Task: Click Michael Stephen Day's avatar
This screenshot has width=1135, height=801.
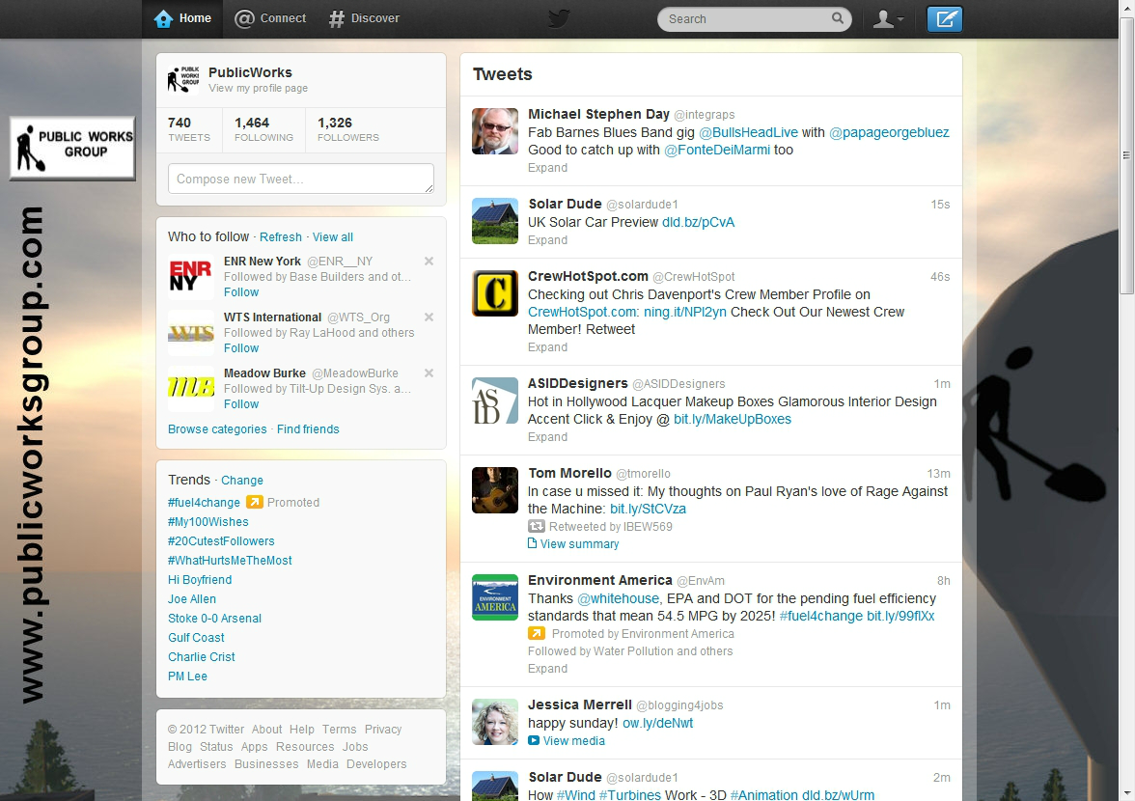Action: tap(495, 131)
